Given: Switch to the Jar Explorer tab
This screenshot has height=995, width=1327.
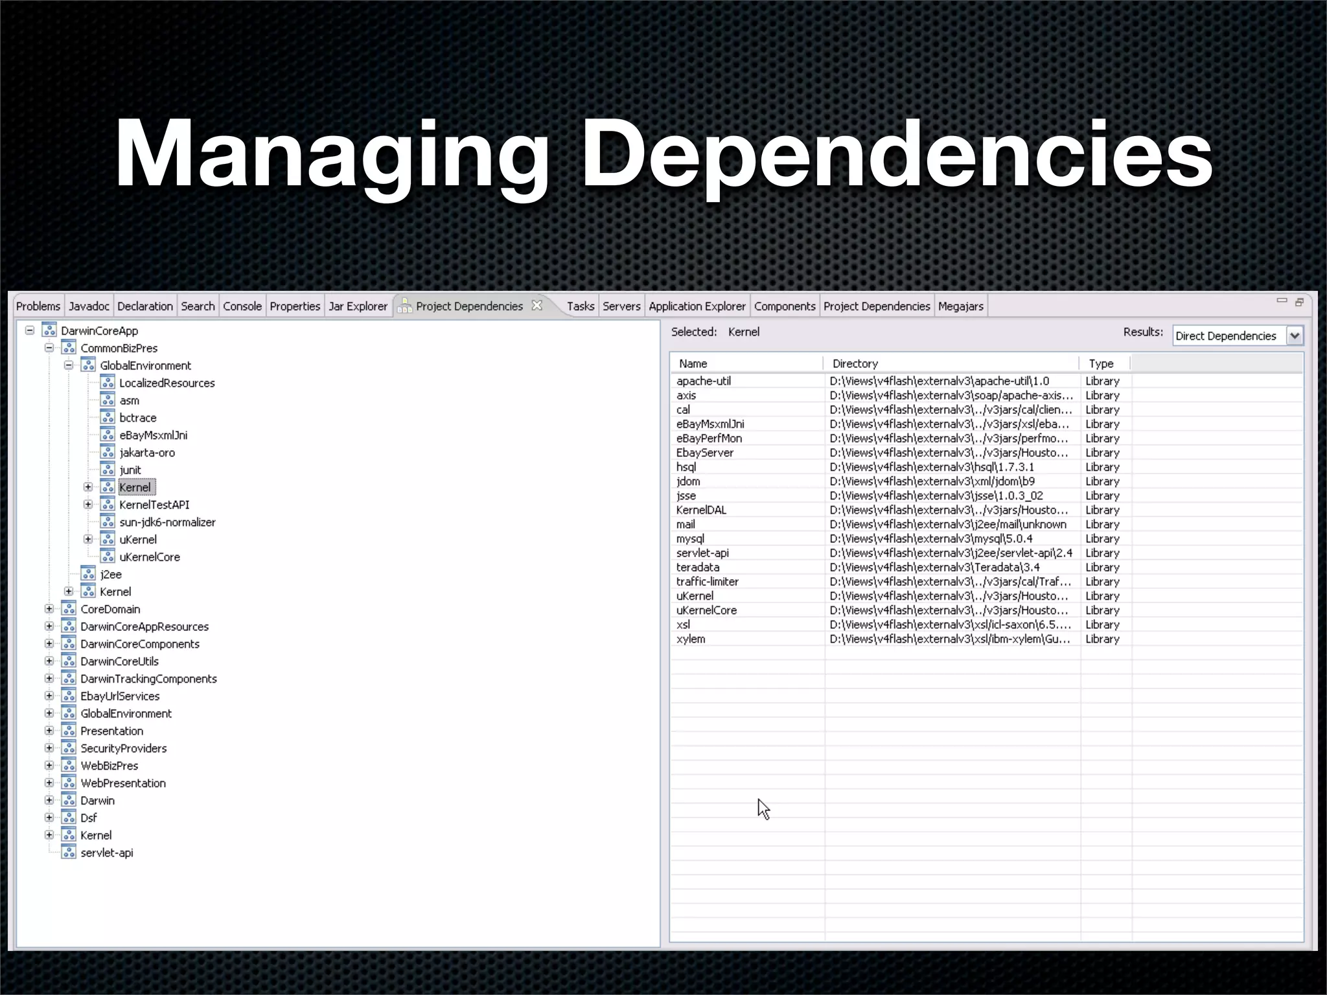Looking at the screenshot, I should (358, 306).
